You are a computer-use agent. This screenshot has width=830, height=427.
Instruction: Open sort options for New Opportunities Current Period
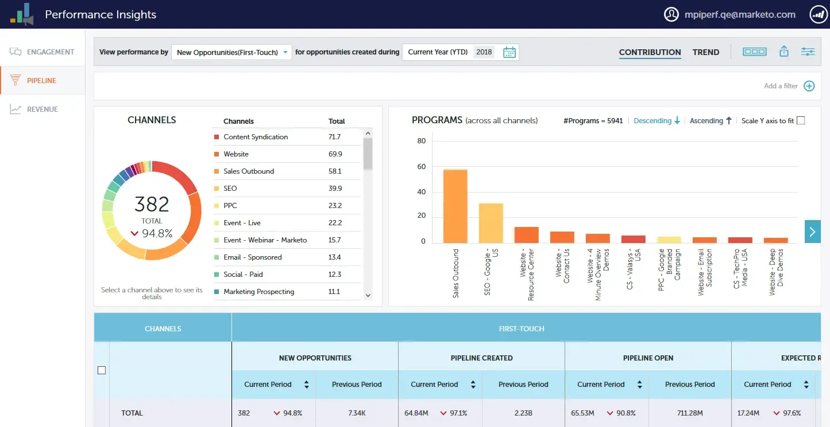coord(307,384)
